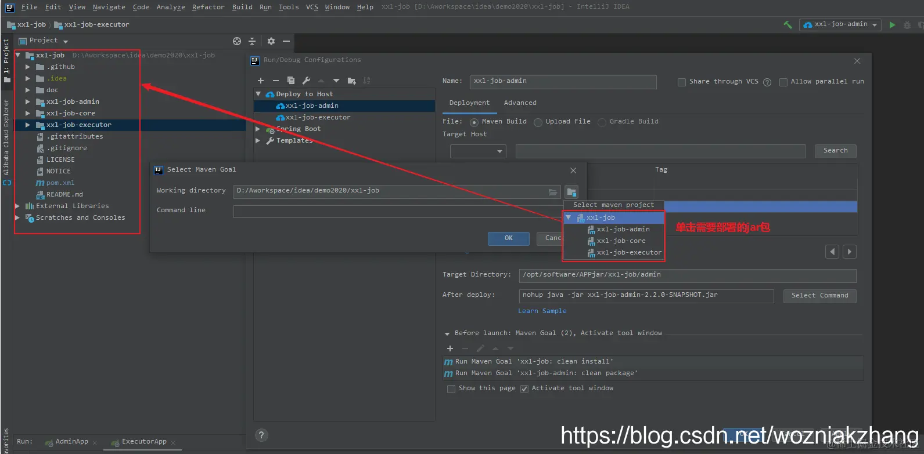Open ExecutorApp run tab
The width and height of the screenshot is (924, 454).
coord(144,442)
